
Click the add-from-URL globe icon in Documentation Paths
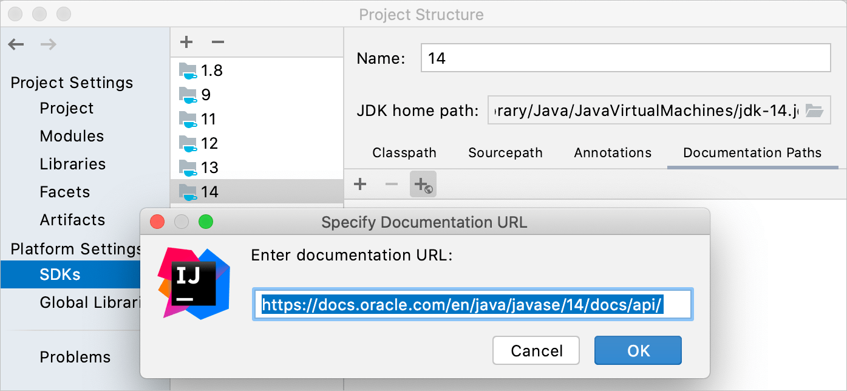[x=423, y=184]
